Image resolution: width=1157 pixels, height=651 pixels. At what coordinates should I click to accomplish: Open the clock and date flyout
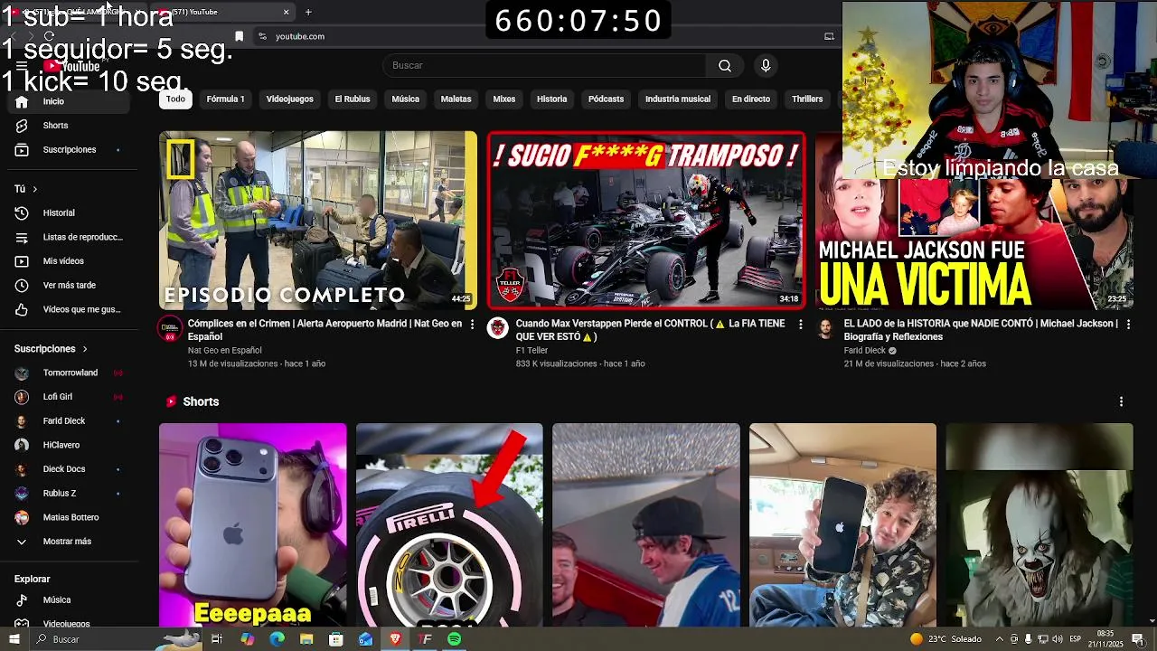[1105, 639]
